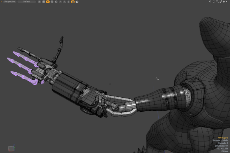This screenshot has width=230, height=153.
Task: Click the four-arrow pan view control
Action: [210, 2]
